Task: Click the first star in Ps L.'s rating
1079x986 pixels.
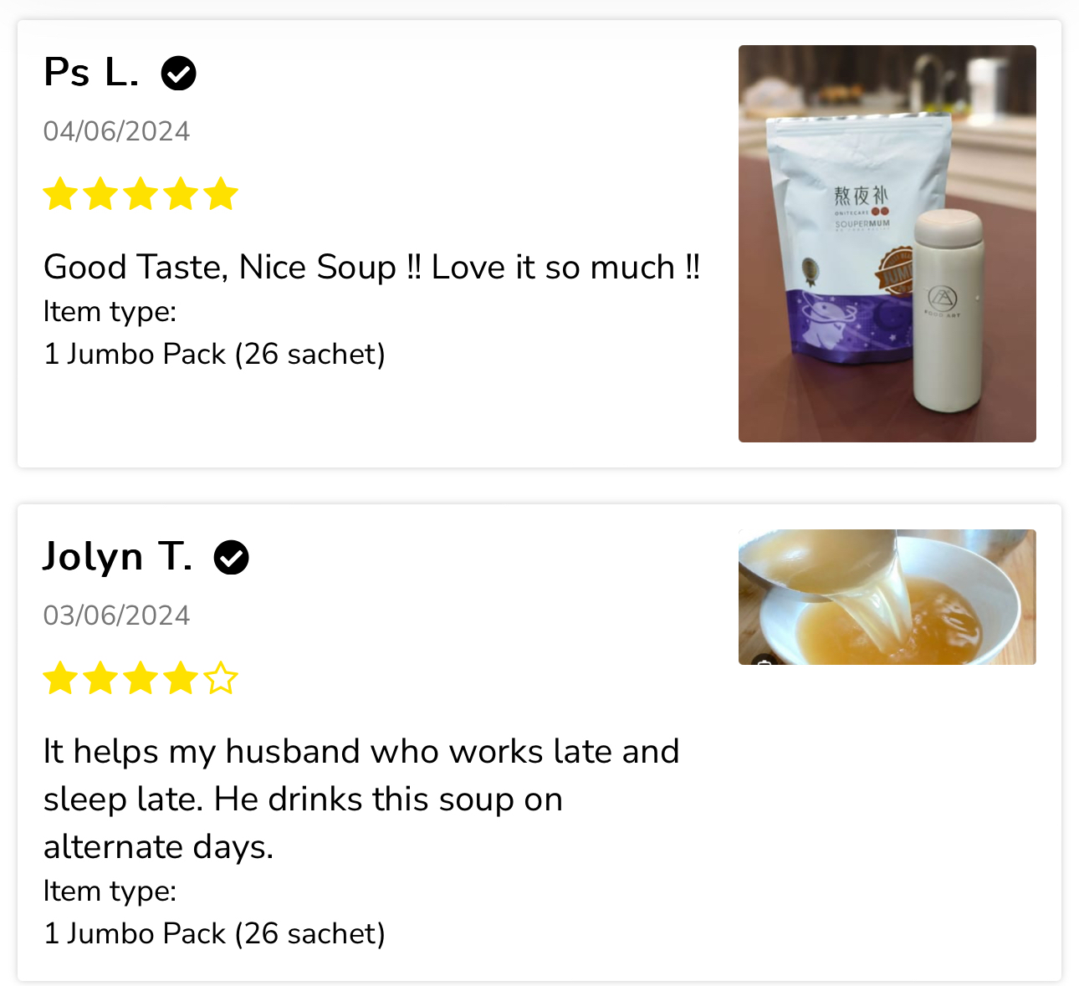Action: (60, 193)
